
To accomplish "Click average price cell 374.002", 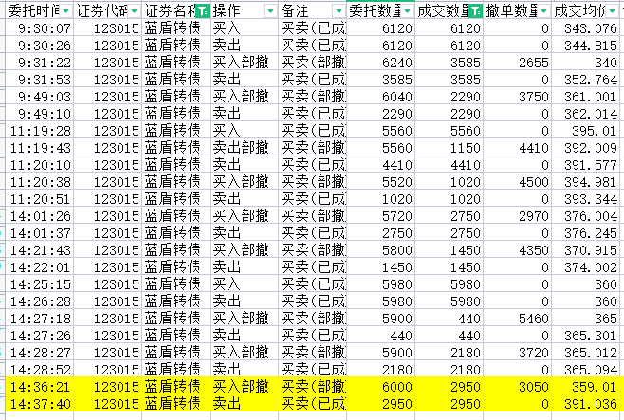I will pyautogui.click(x=587, y=267).
